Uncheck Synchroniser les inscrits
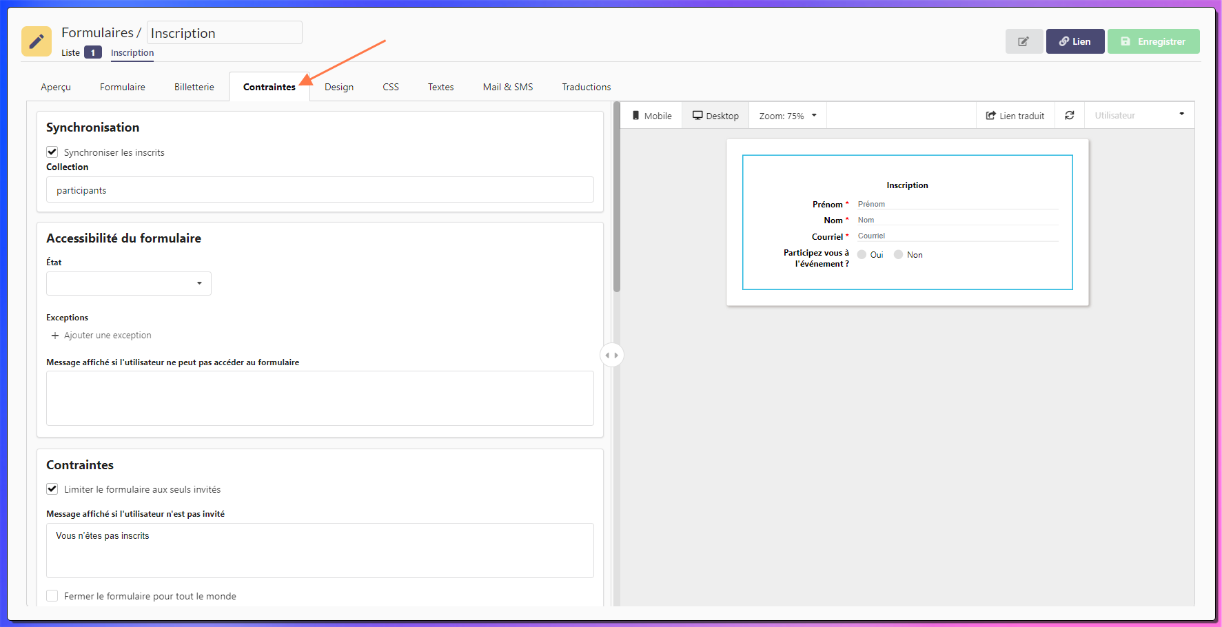 pos(52,152)
